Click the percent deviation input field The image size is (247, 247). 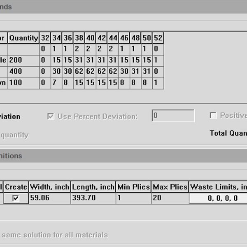point(173,116)
